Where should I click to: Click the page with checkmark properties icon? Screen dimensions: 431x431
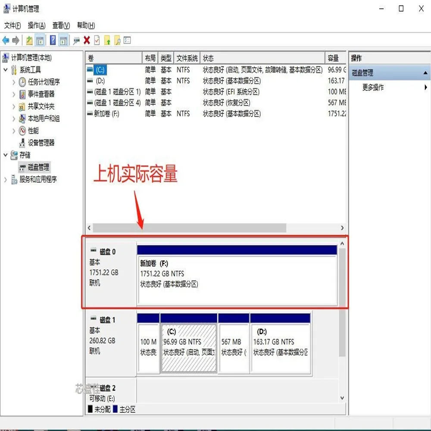pyautogui.click(x=97, y=41)
